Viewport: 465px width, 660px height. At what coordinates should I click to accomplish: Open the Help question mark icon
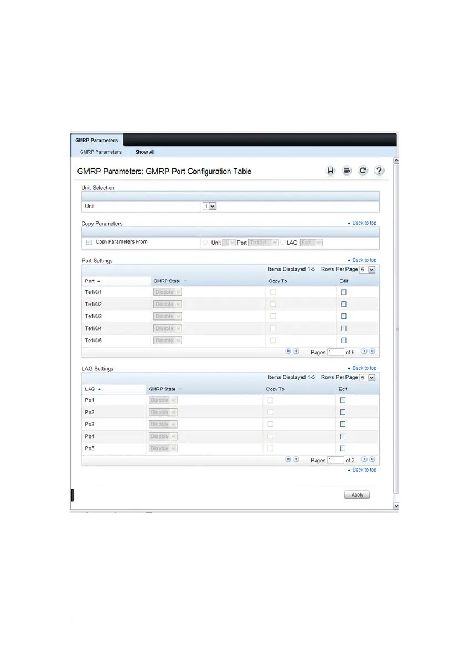[x=379, y=171]
